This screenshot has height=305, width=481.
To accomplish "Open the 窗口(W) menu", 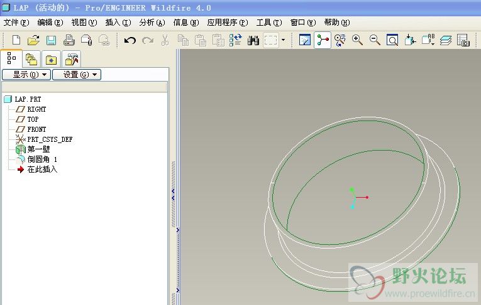I will click(303, 23).
